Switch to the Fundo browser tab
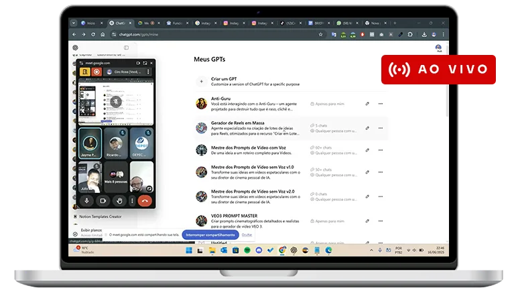514x290 pixels. (177, 23)
